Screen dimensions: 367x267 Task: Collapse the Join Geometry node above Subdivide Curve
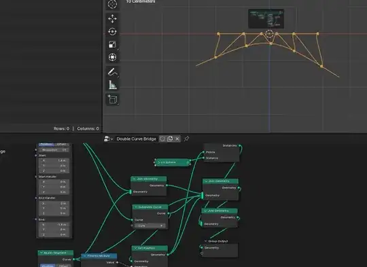134,179
